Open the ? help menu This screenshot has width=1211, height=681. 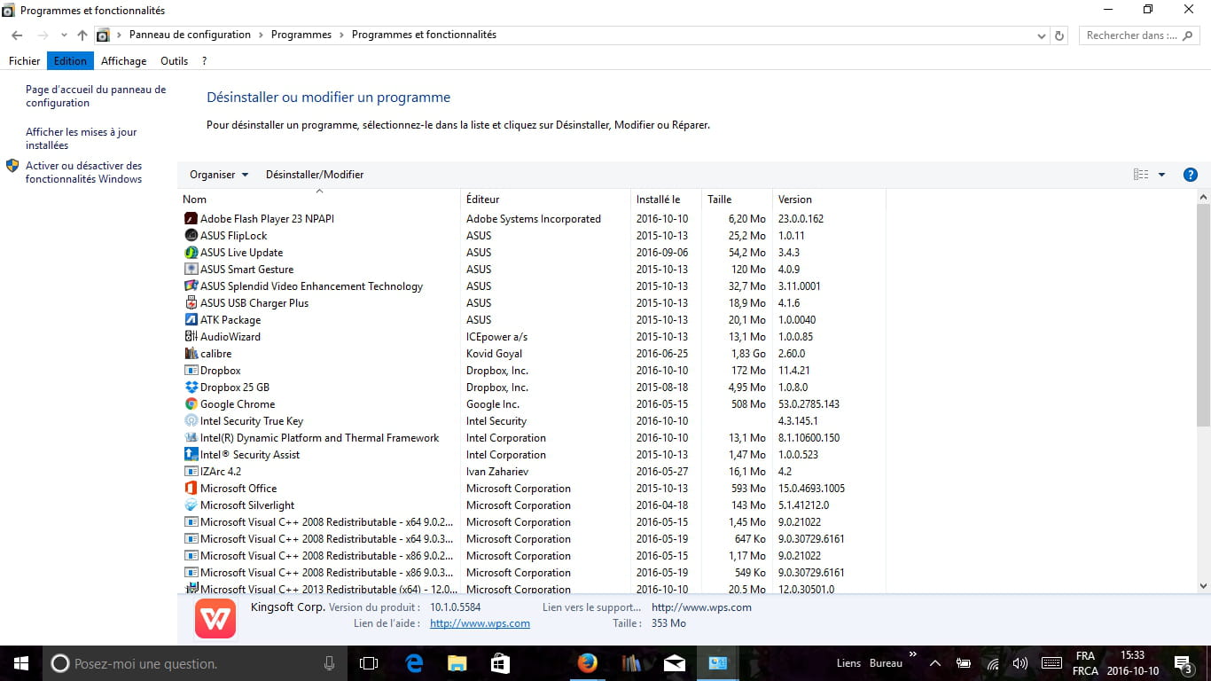[205, 61]
